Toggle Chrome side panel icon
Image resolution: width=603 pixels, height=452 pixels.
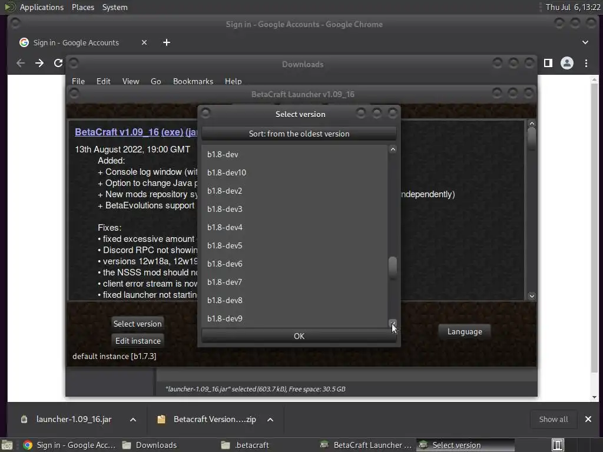point(548,63)
